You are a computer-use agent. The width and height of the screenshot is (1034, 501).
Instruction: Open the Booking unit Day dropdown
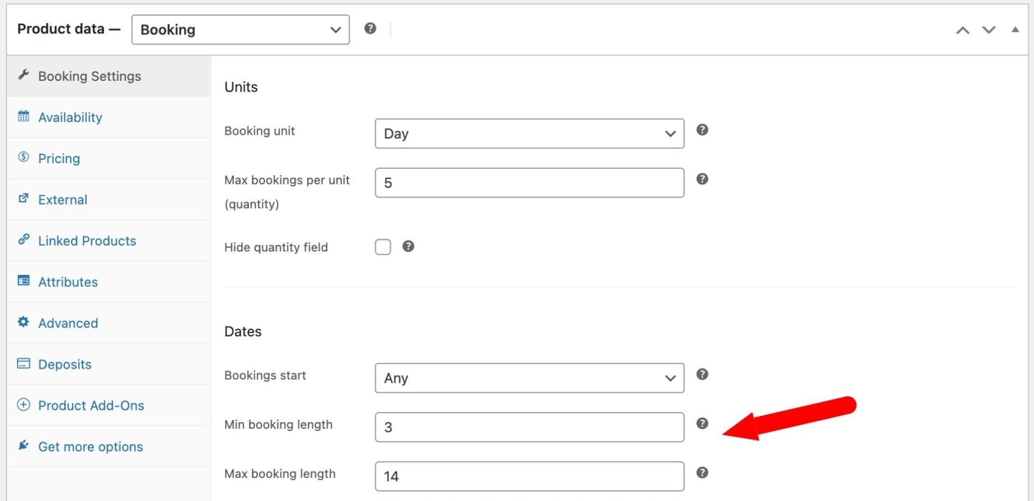(529, 134)
